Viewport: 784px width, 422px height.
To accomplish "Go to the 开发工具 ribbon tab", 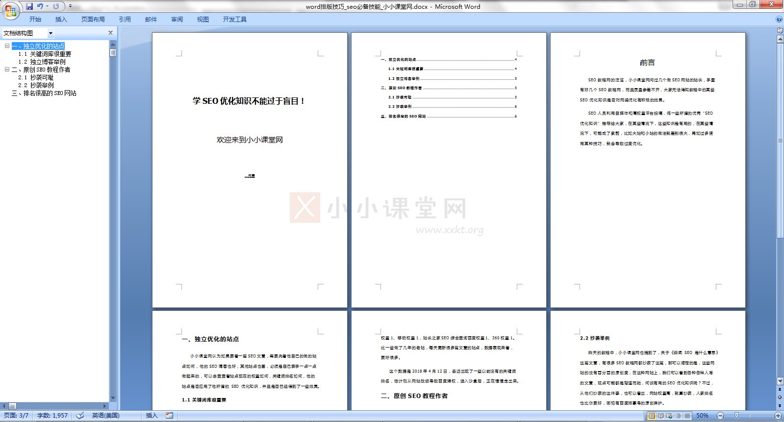I will point(235,20).
